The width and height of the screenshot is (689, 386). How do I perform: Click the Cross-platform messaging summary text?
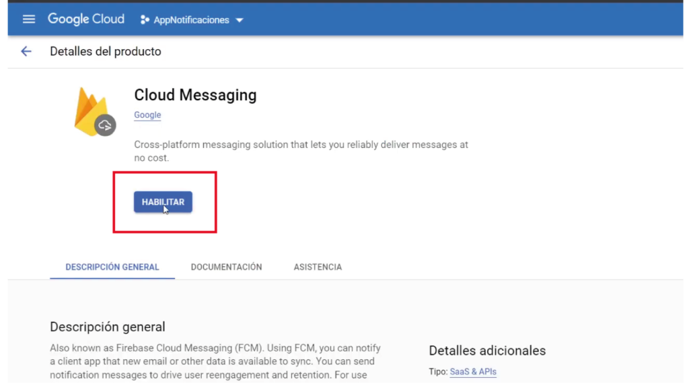point(301,151)
